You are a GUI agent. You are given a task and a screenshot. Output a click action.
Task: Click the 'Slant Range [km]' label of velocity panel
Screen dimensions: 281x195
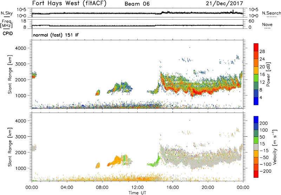(10, 147)
